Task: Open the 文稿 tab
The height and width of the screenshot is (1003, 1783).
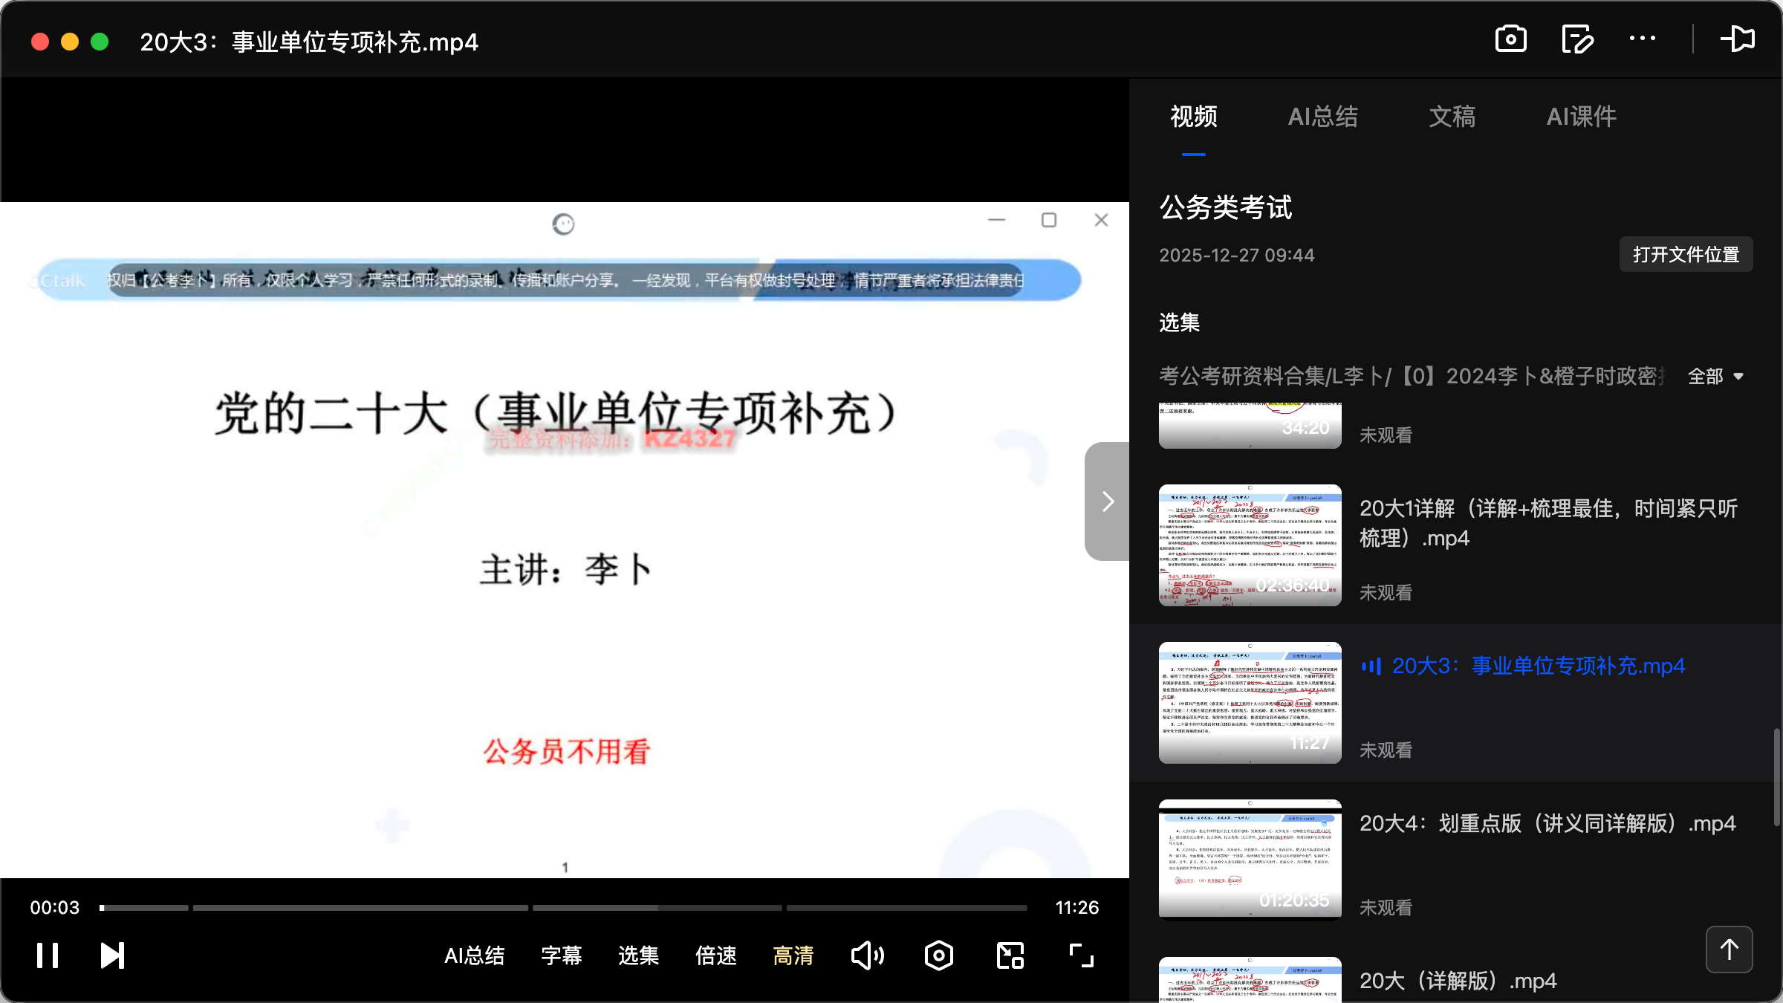Action: pos(1452,117)
